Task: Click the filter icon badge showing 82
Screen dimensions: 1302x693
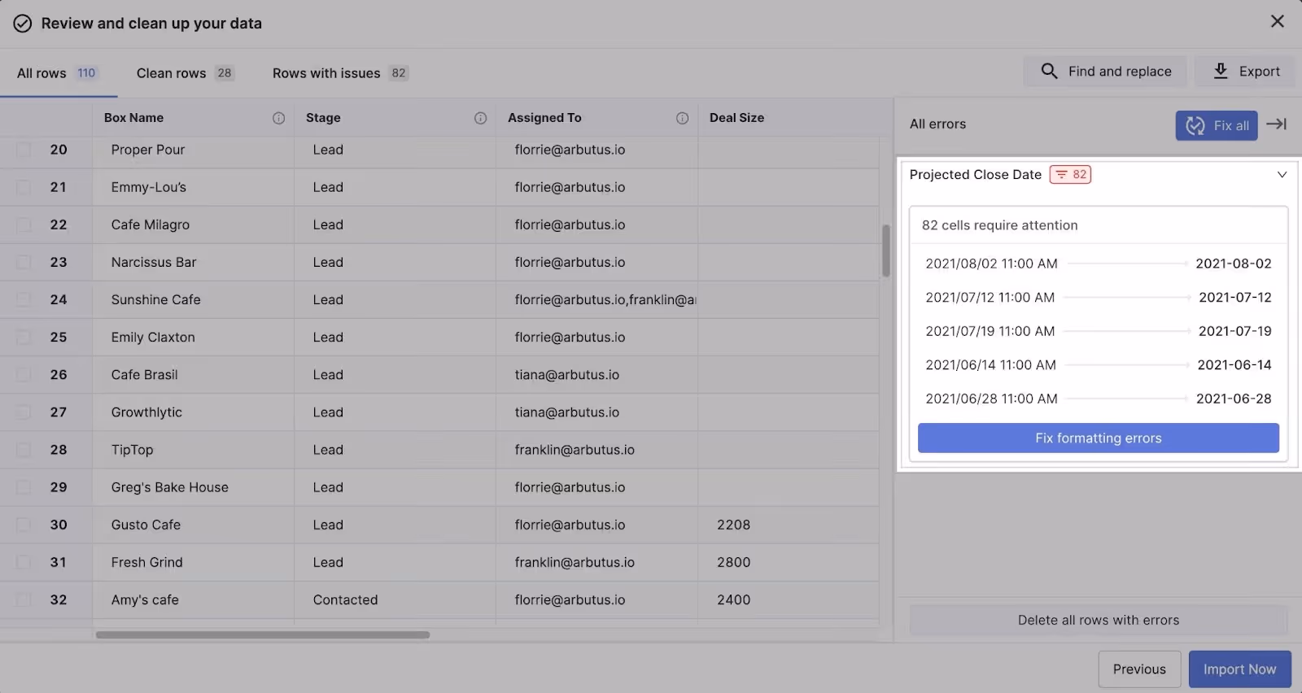Action: 1070,174
